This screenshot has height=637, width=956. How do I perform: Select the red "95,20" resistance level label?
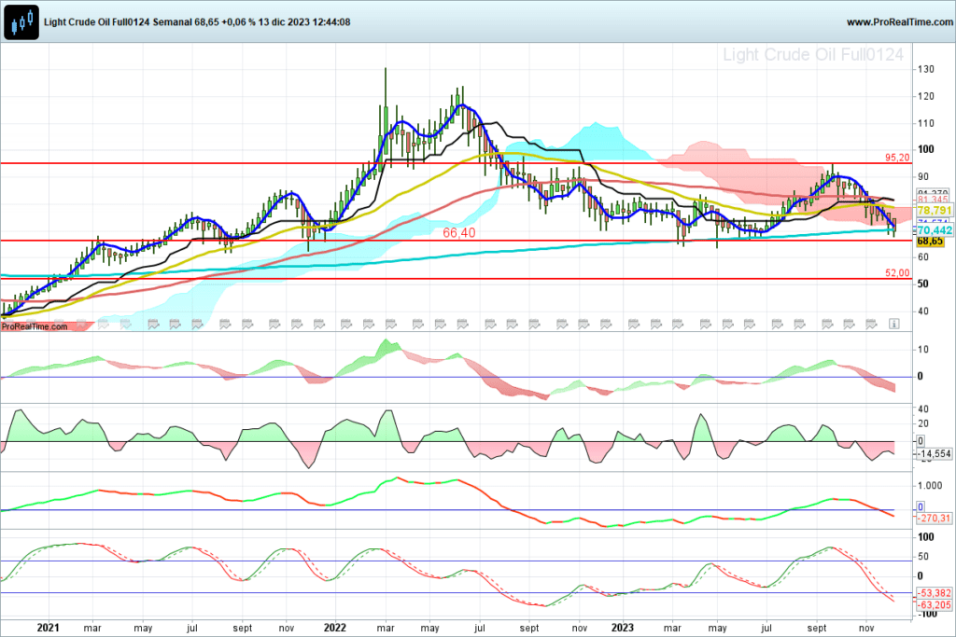coord(897,158)
